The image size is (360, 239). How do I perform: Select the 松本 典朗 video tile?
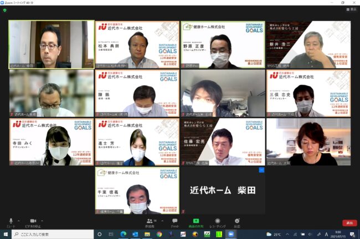(137, 45)
